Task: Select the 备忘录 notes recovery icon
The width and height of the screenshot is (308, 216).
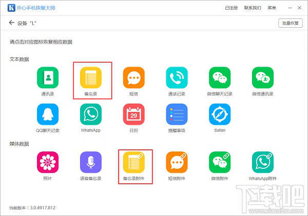Action: [91, 77]
